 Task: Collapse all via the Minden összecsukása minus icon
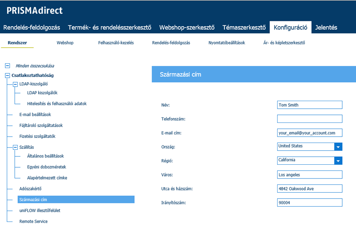tap(8, 66)
